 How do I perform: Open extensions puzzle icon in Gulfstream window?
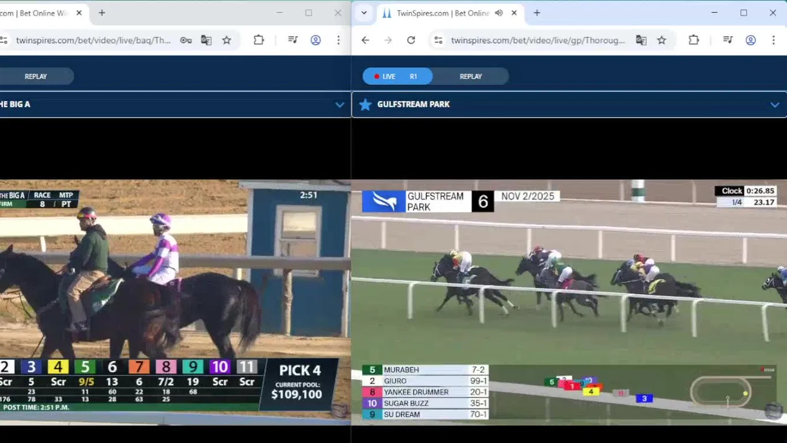click(693, 40)
